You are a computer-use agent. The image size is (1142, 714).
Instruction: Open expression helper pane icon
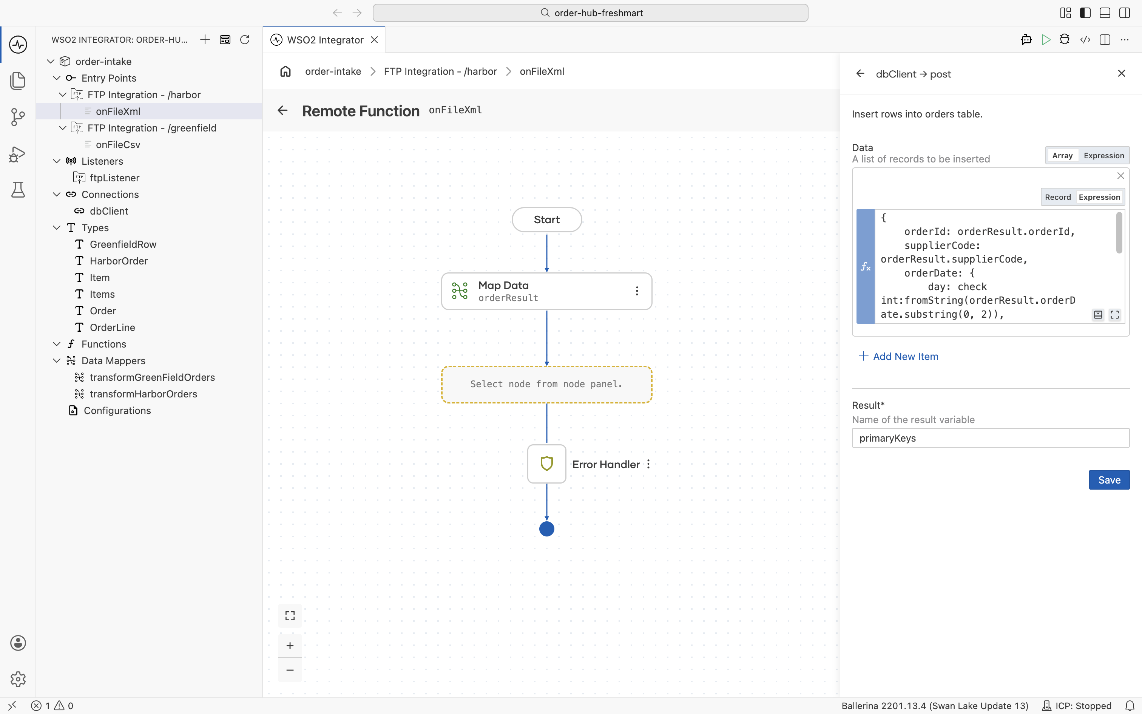[x=1098, y=315]
